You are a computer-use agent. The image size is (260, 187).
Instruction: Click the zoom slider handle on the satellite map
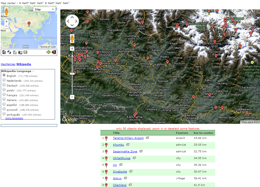point(72,74)
